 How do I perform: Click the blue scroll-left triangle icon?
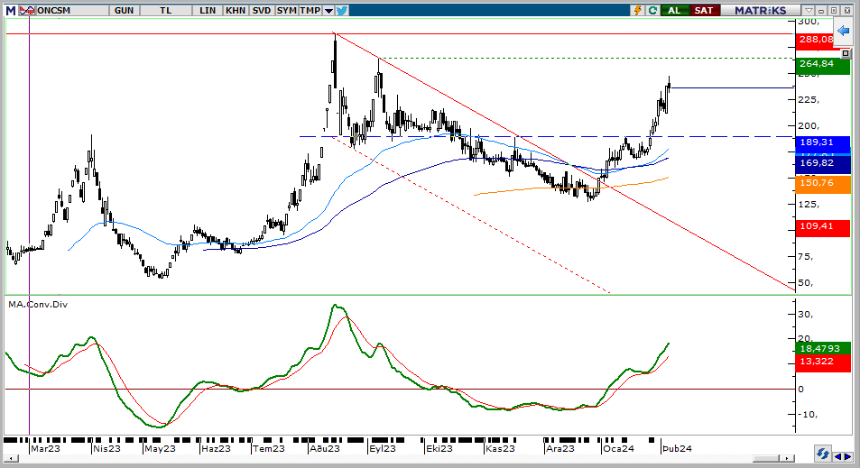[x=838, y=456]
